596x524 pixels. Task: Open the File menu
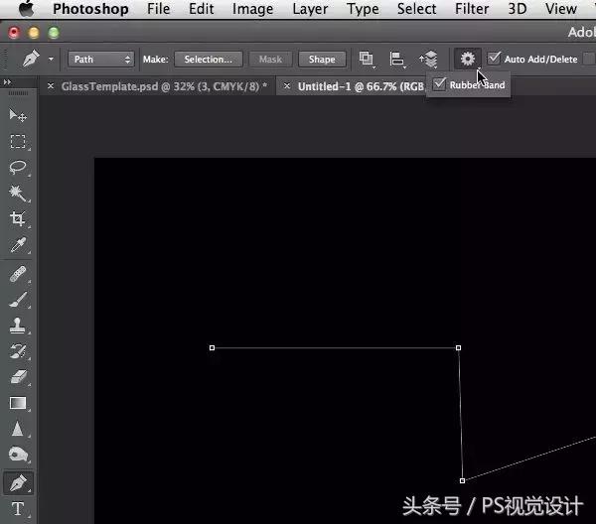(159, 9)
